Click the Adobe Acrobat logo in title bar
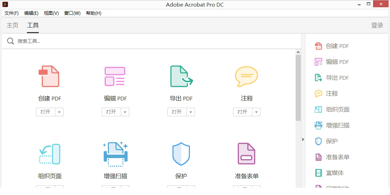Viewport: 390px width, 195px height. pyautogui.click(x=5, y=4)
